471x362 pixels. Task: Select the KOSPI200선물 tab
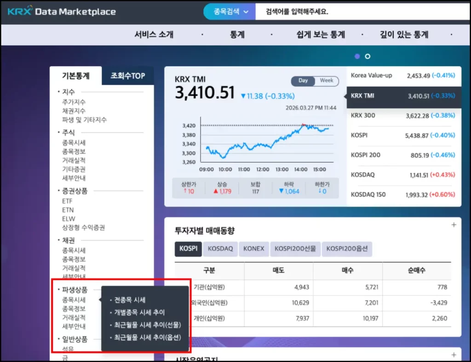point(295,249)
